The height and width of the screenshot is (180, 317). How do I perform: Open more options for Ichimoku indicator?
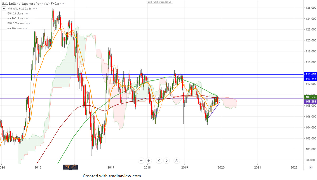(35, 8)
